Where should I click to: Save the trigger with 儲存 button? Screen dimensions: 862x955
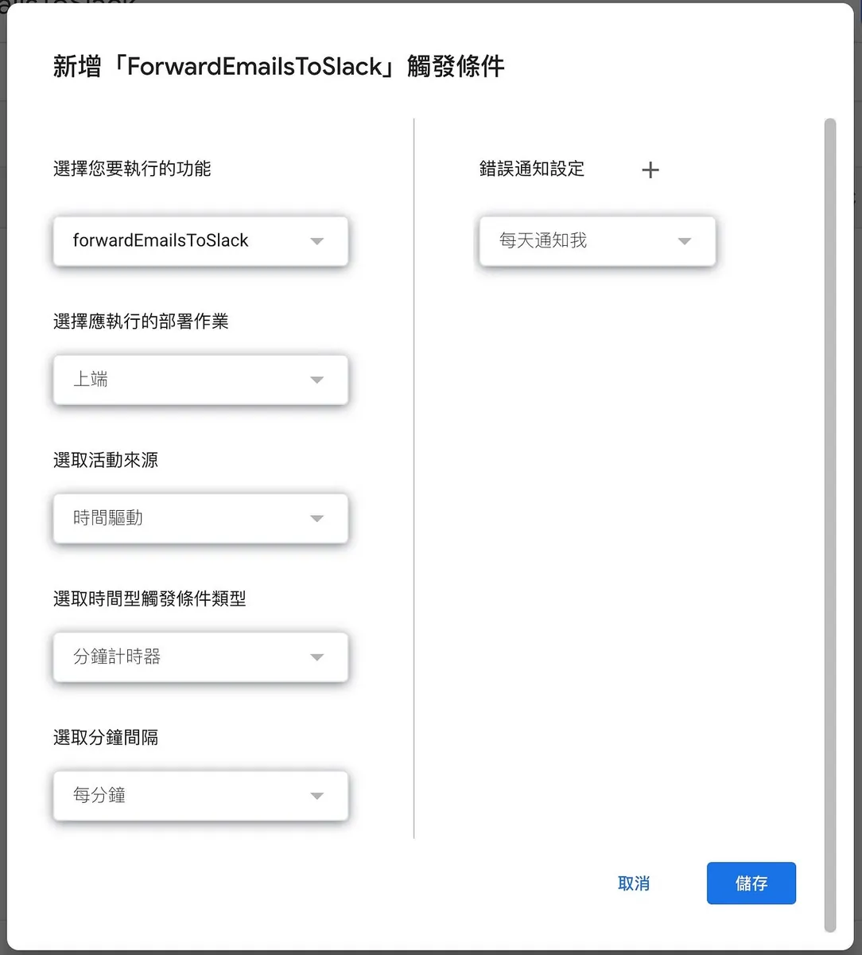pyautogui.click(x=751, y=883)
